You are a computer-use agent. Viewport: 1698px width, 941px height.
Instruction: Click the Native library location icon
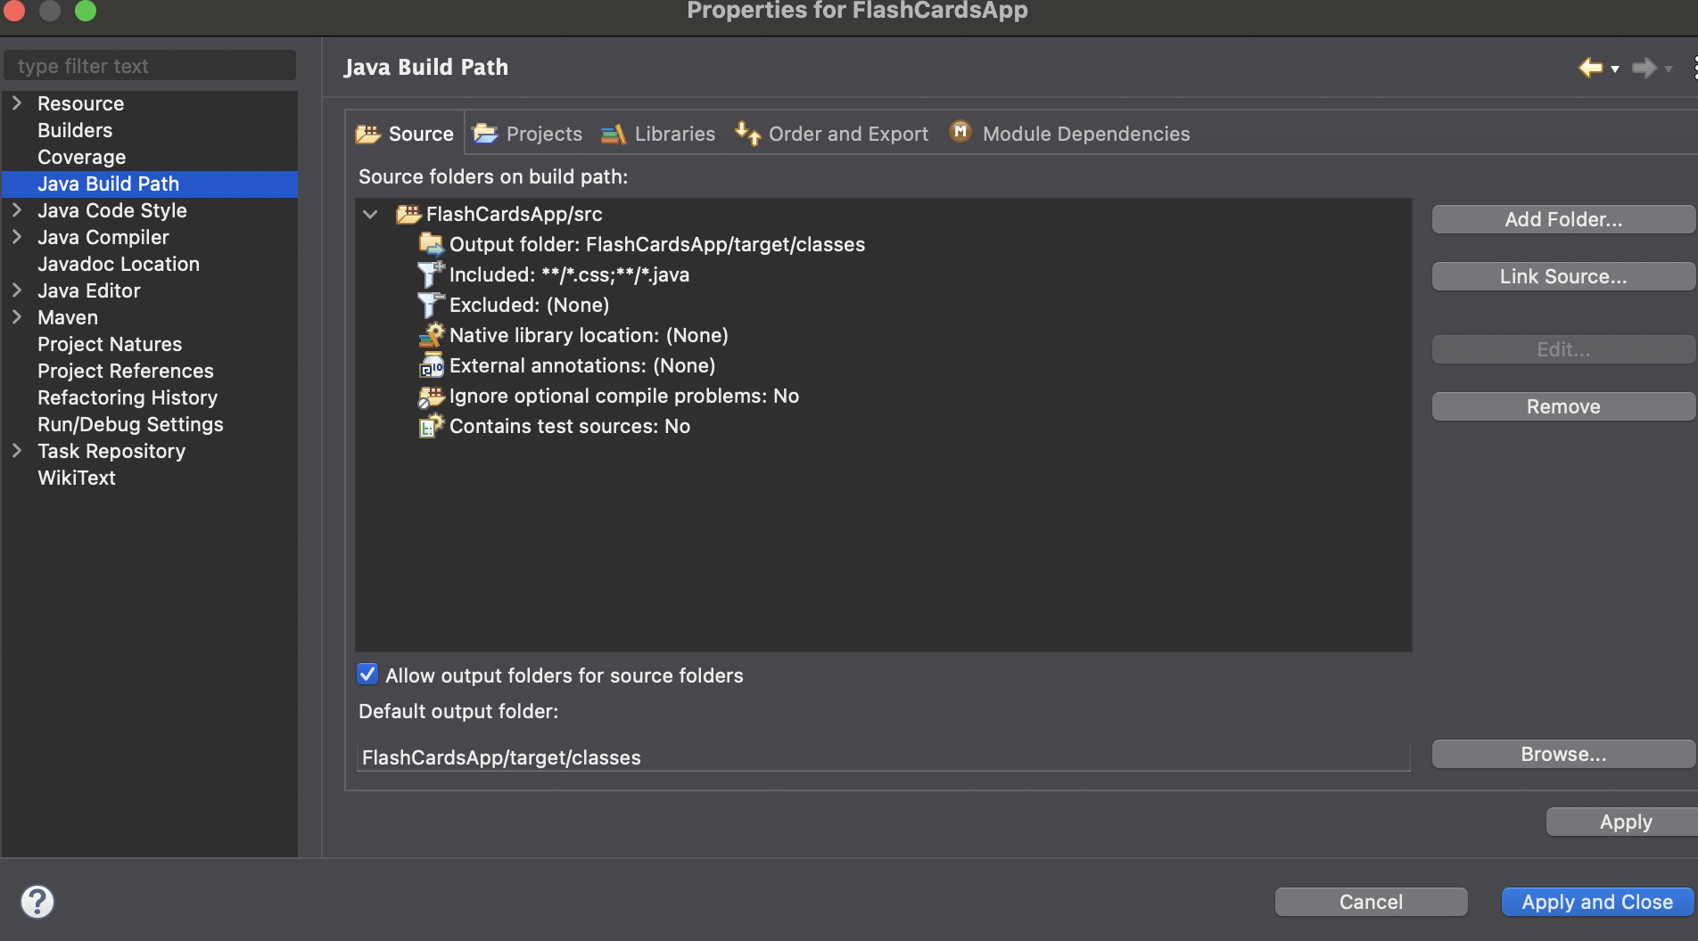point(432,335)
